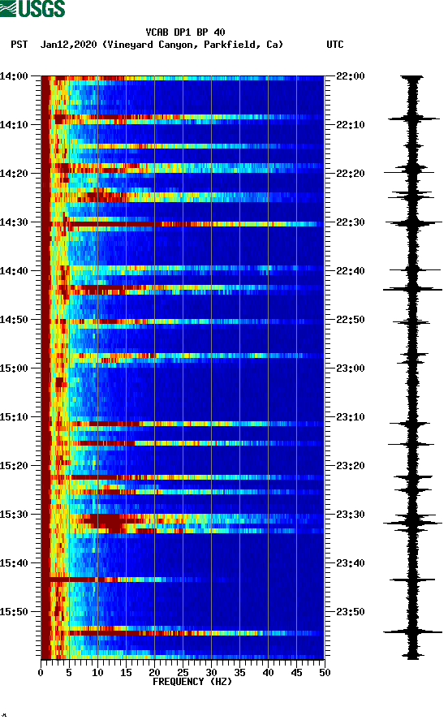Select the title text 'VCAB DP1 BP 40'
The image size is (448, 724).
(185, 32)
